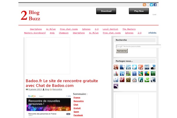Click the green leaf share icon

(153, 73)
